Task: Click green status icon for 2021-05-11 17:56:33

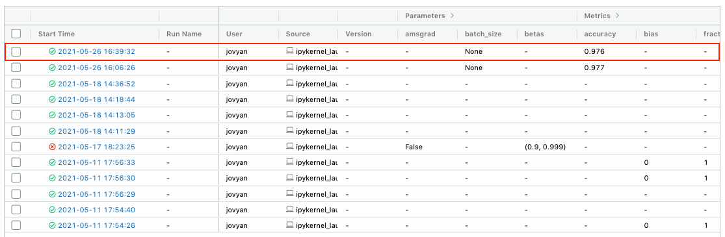Action: coord(52,162)
